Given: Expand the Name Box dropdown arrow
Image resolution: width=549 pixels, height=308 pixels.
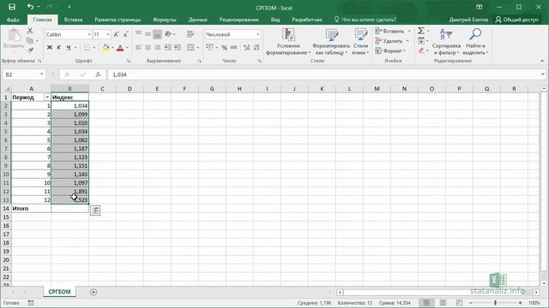Looking at the screenshot, I should coord(42,74).
